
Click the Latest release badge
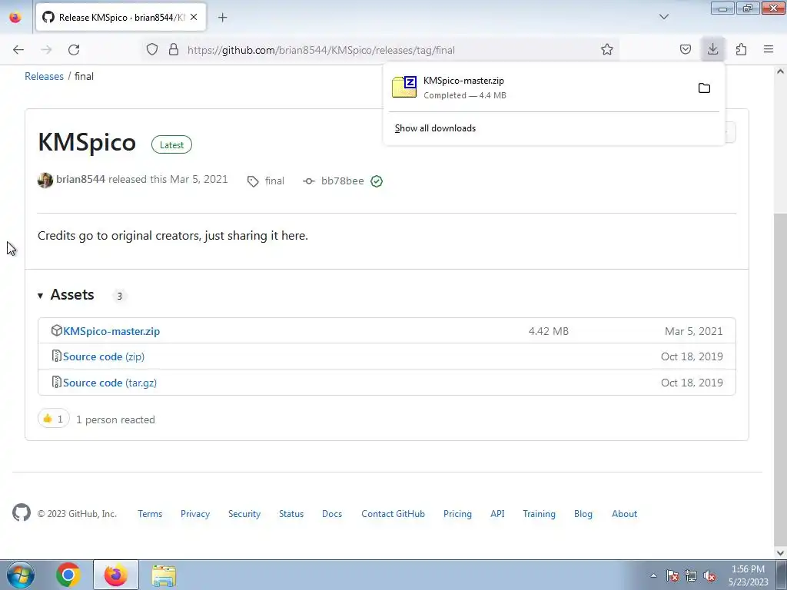point(171,144)
